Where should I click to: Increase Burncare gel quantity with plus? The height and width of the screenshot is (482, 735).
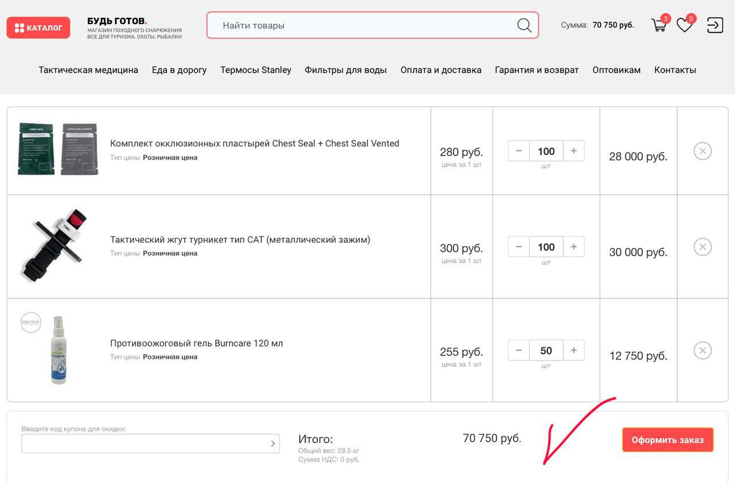coord(574,351)
